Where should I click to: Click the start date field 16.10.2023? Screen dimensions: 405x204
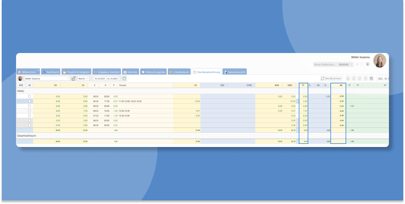click(100, 78)
